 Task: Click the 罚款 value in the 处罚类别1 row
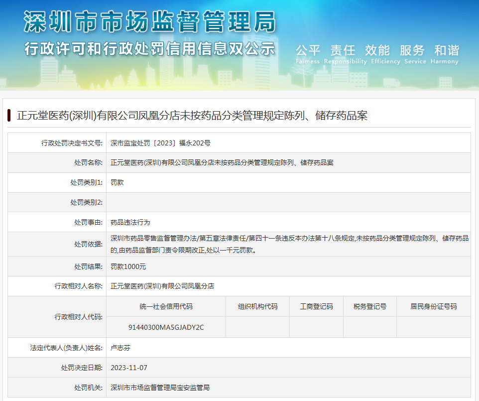tap(117, 182)
